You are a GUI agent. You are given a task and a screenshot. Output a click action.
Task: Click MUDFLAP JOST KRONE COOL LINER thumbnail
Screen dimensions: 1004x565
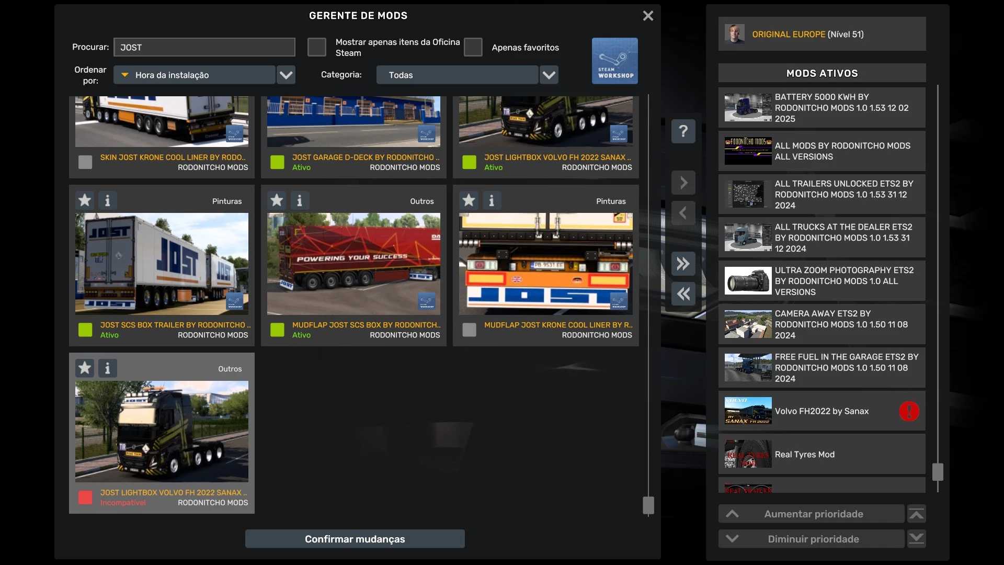(x=545, y=264)
